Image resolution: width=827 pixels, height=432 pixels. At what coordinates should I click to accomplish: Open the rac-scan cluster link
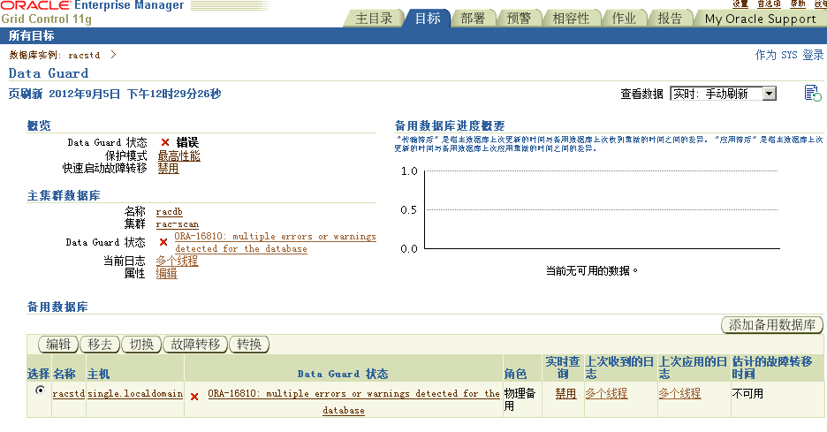tap(178, 224)
